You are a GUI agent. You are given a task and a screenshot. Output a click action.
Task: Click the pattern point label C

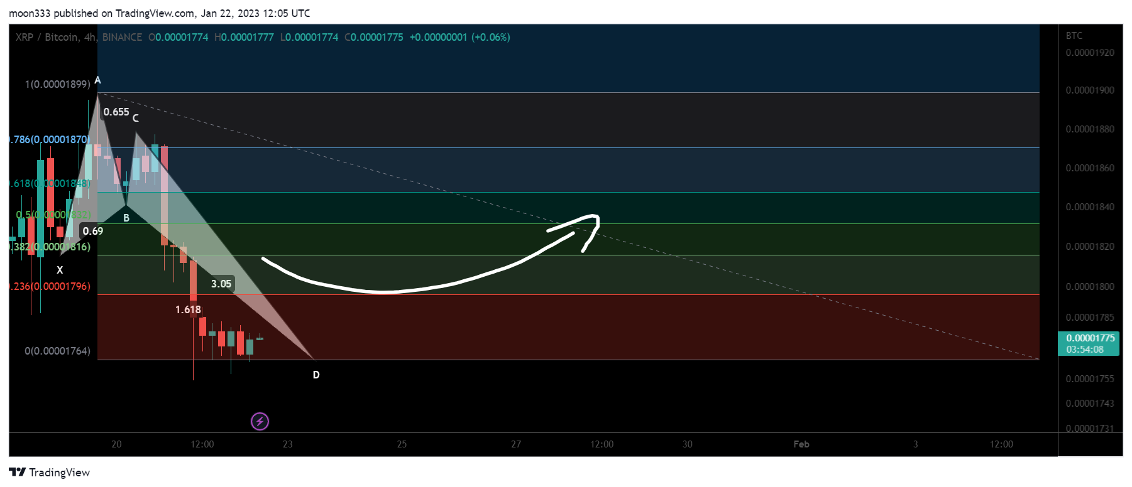135,118
